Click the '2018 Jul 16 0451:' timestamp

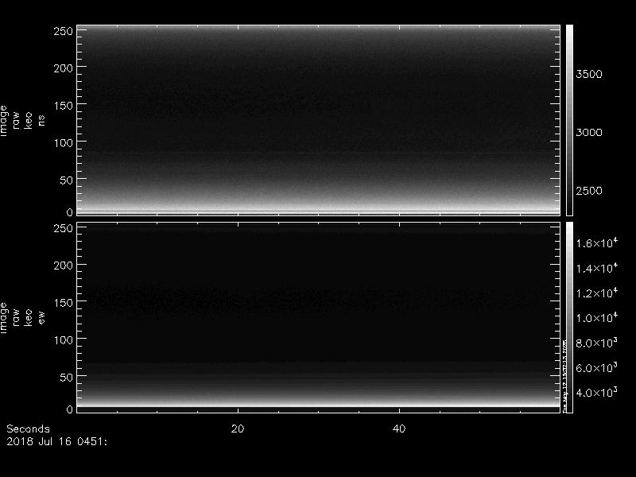click(56, 441)
